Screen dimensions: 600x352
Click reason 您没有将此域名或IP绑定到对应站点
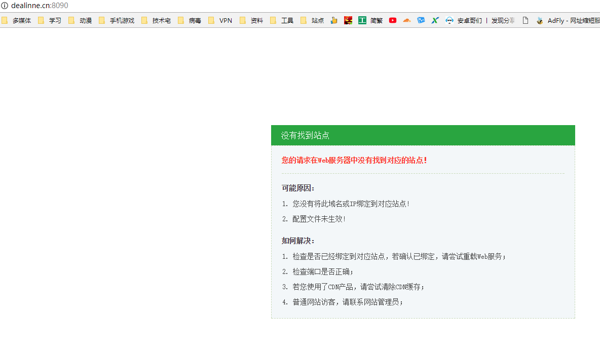click(351, 204)
